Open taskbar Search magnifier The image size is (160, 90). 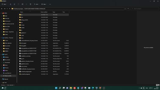(60, 88)
